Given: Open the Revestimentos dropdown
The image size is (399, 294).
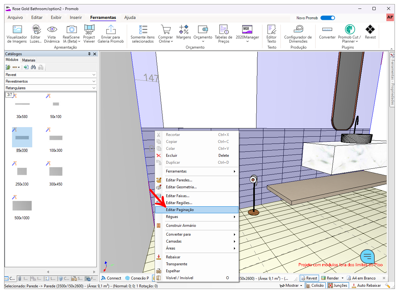Looking at the screenshot, I should (x=51, y=81).
